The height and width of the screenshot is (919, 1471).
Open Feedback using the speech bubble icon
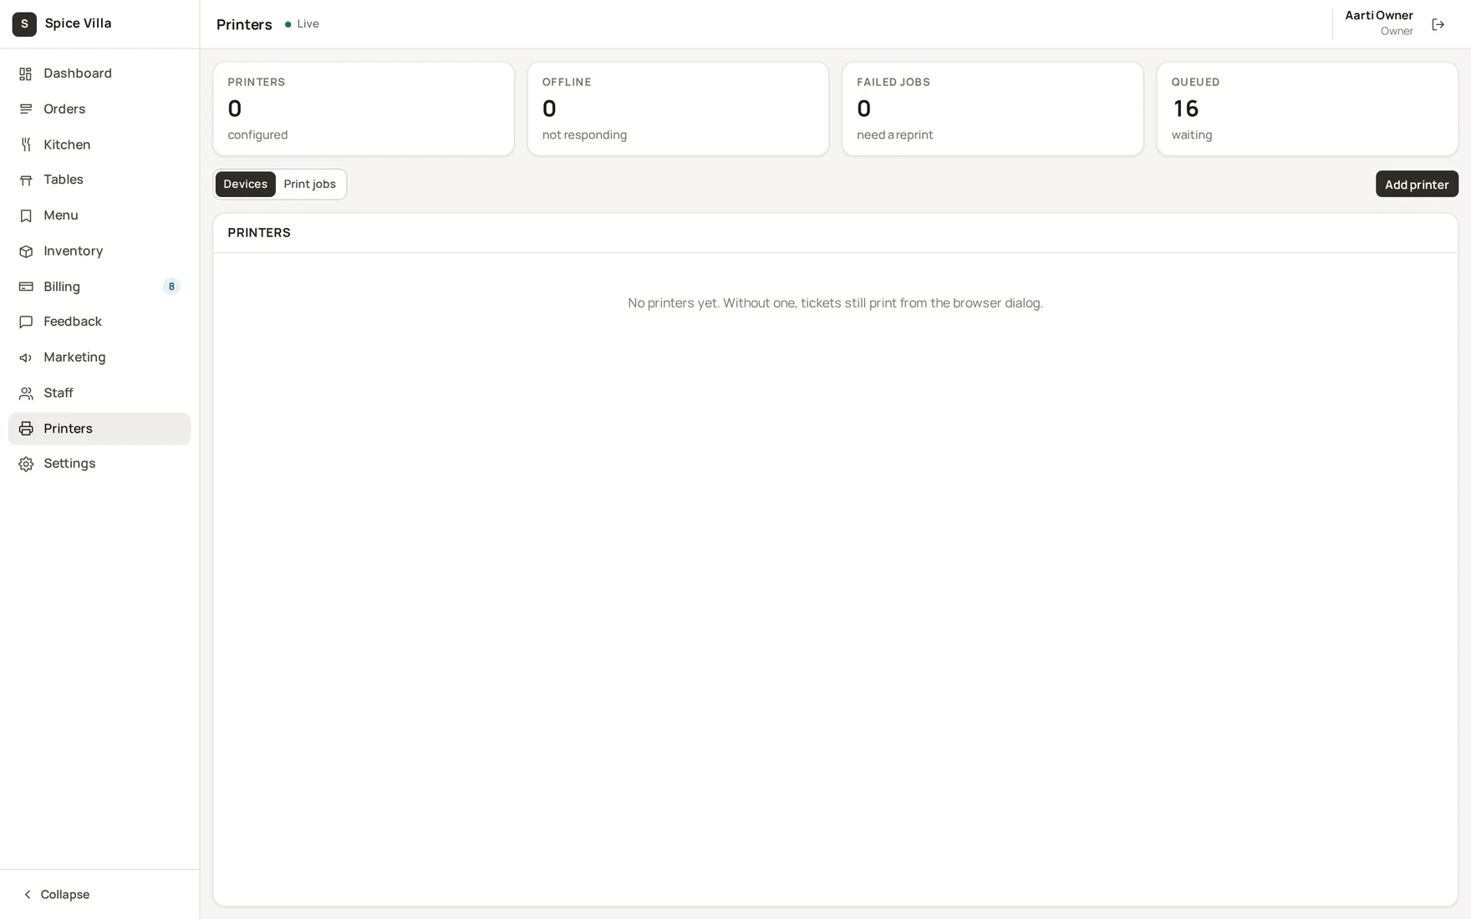(x=26, y=322)
